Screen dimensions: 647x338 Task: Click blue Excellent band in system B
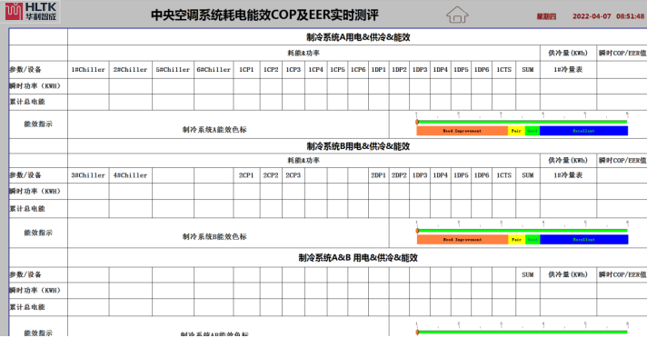(x=584, y=240)
